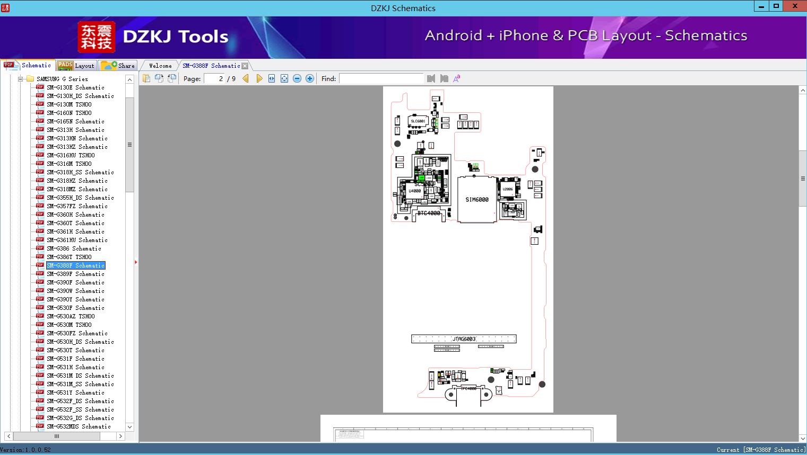Open SM-G390W Schematic entry
807x455 pixels.
pos(75,291)
